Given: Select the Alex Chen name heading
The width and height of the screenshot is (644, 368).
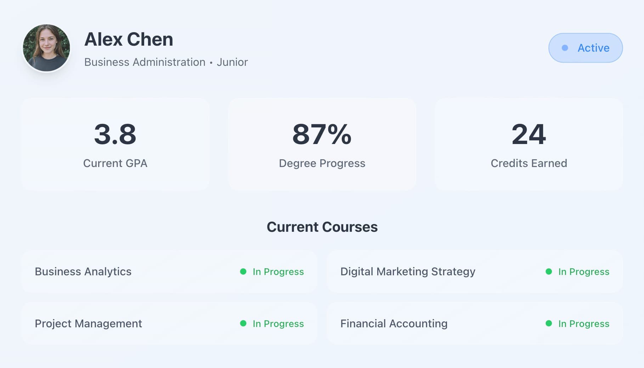Looking at the screenshot, I should pos(129,39).
